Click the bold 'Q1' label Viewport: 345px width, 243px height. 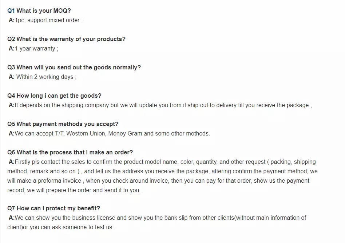tap(11, 11)
